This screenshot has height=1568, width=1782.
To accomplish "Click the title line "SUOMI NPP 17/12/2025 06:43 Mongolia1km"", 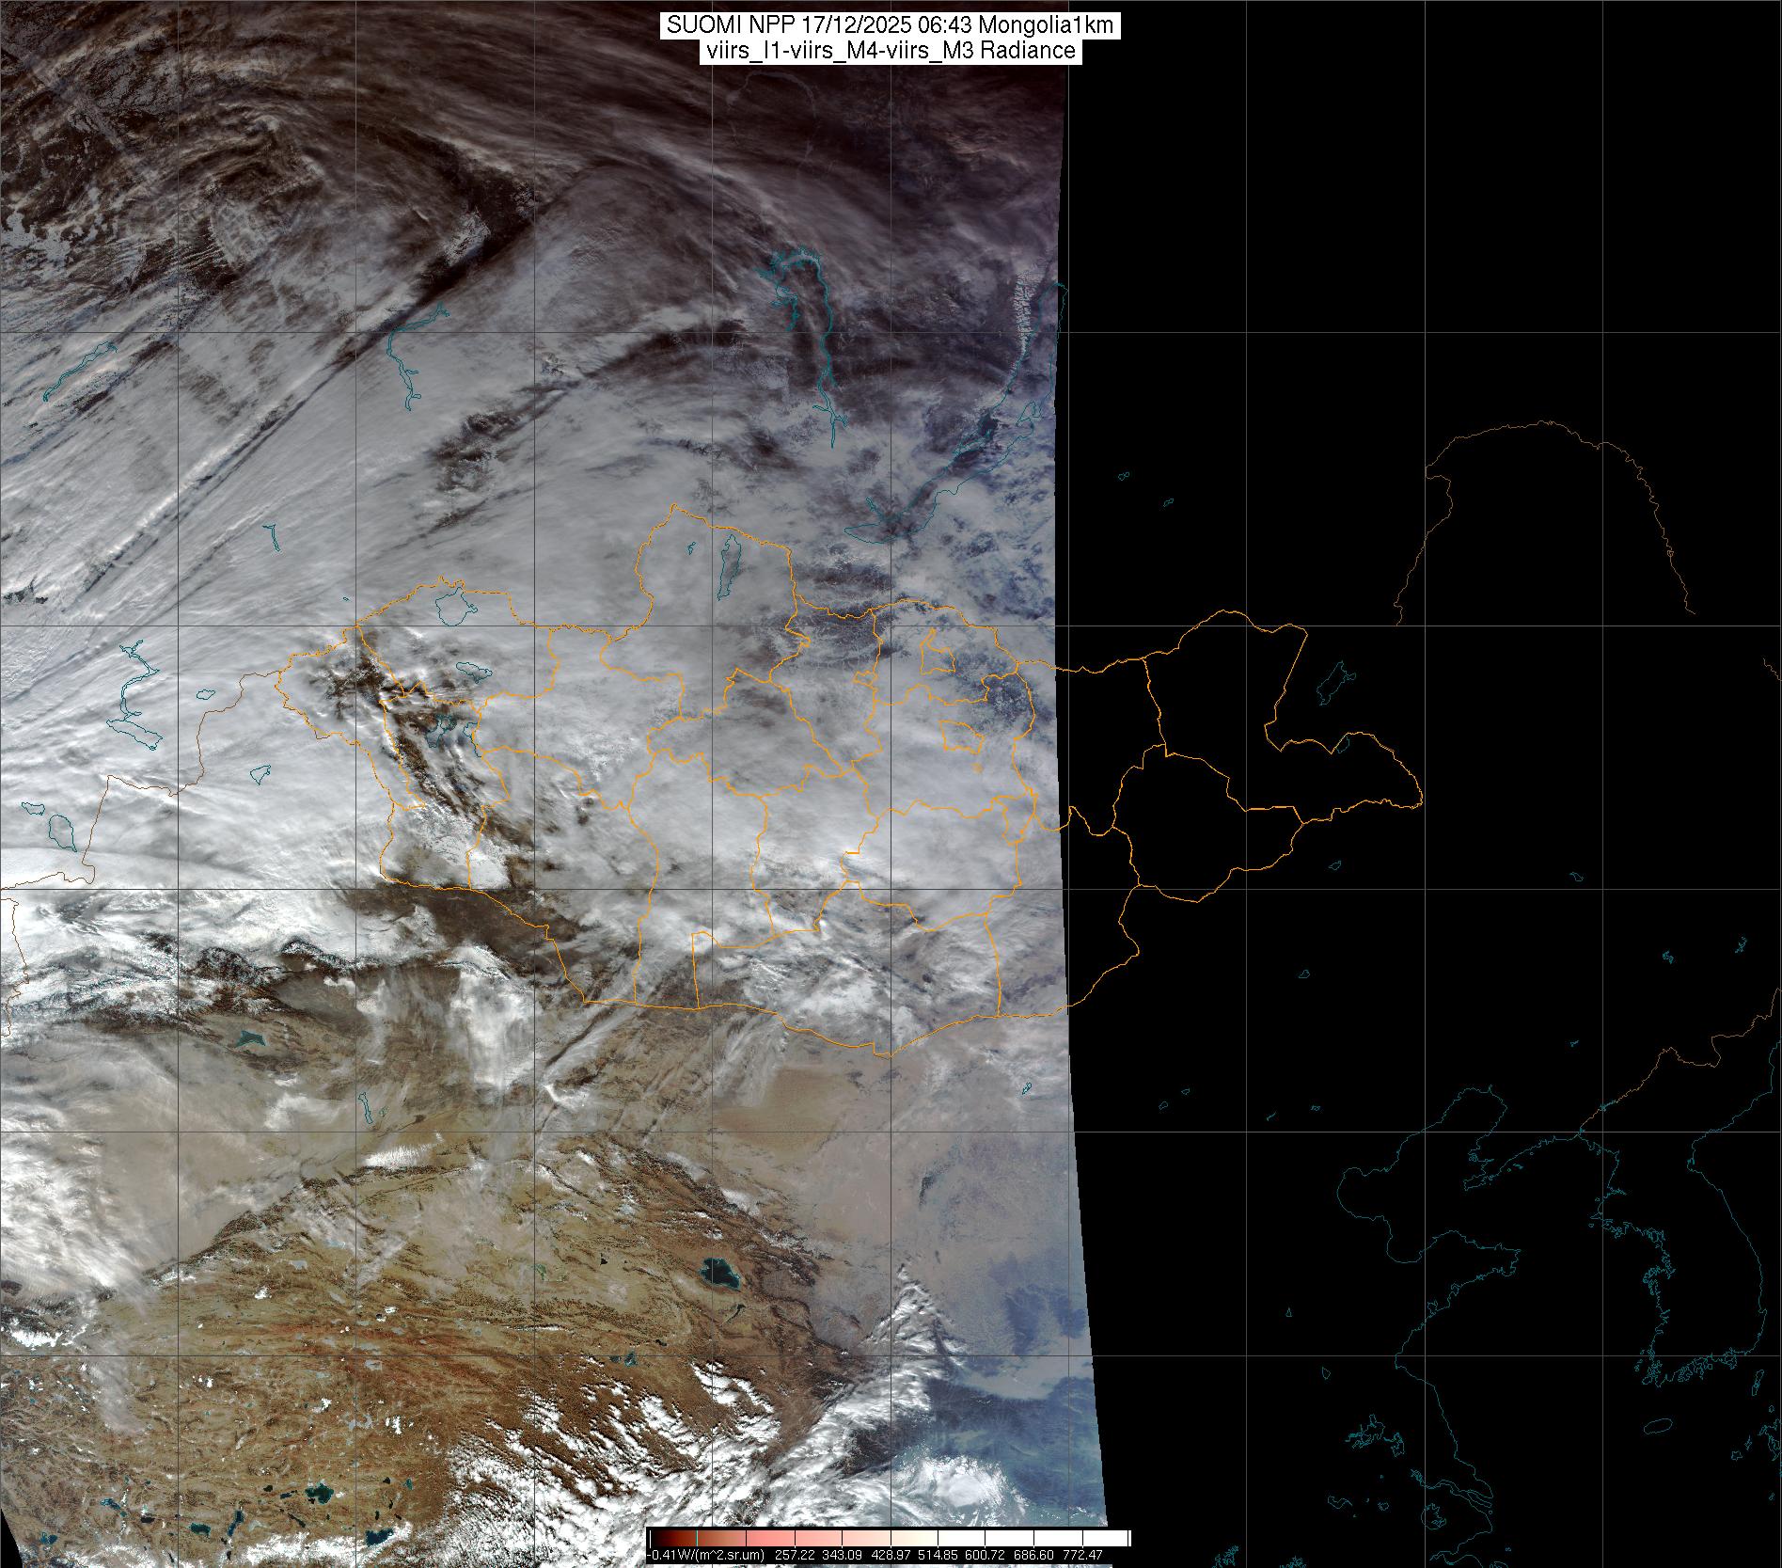I will click(891, 25).
